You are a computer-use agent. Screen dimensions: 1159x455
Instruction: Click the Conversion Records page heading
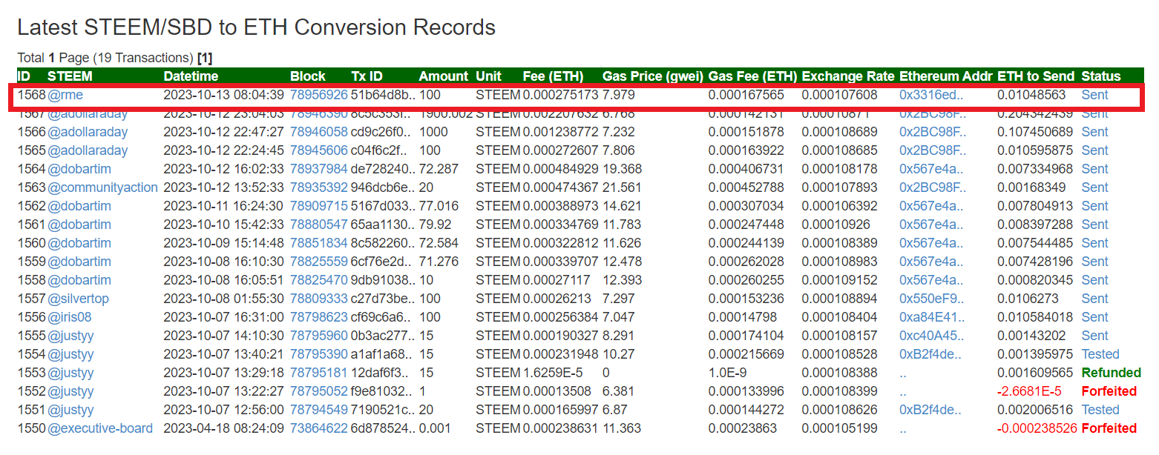(x=256, y=27)
